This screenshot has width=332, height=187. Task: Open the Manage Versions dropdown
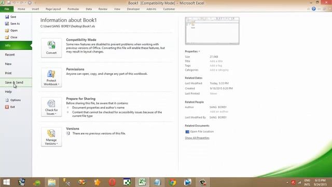click(x=51, y=137)
